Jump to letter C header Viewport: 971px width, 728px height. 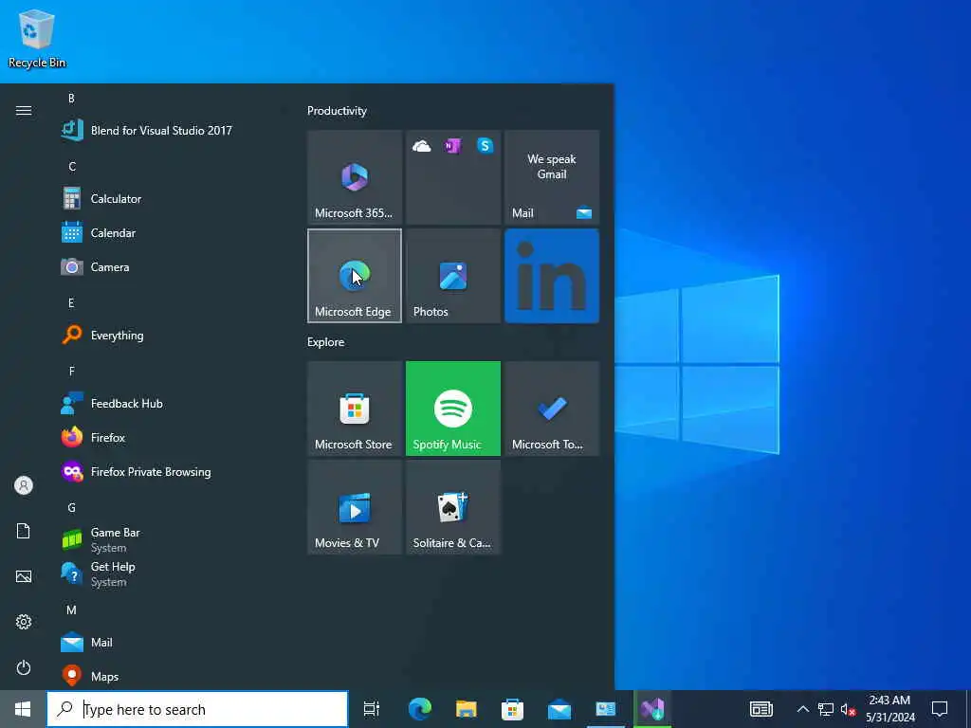click(x=72, y=167)
